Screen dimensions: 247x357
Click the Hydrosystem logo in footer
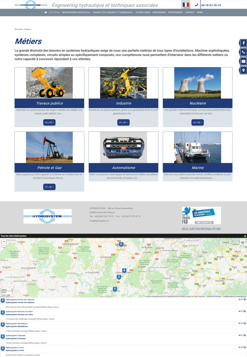point(47,216)
